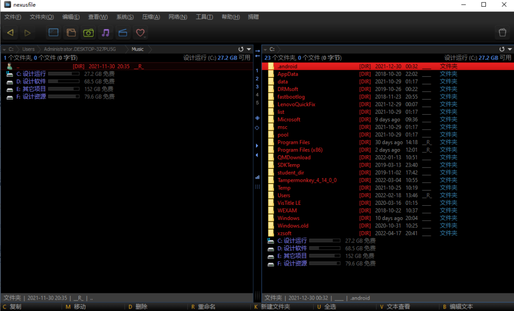Viewport: 514px width, 311px height.
Task: Open the 工具(T) menu
Action: click(204, 17)
